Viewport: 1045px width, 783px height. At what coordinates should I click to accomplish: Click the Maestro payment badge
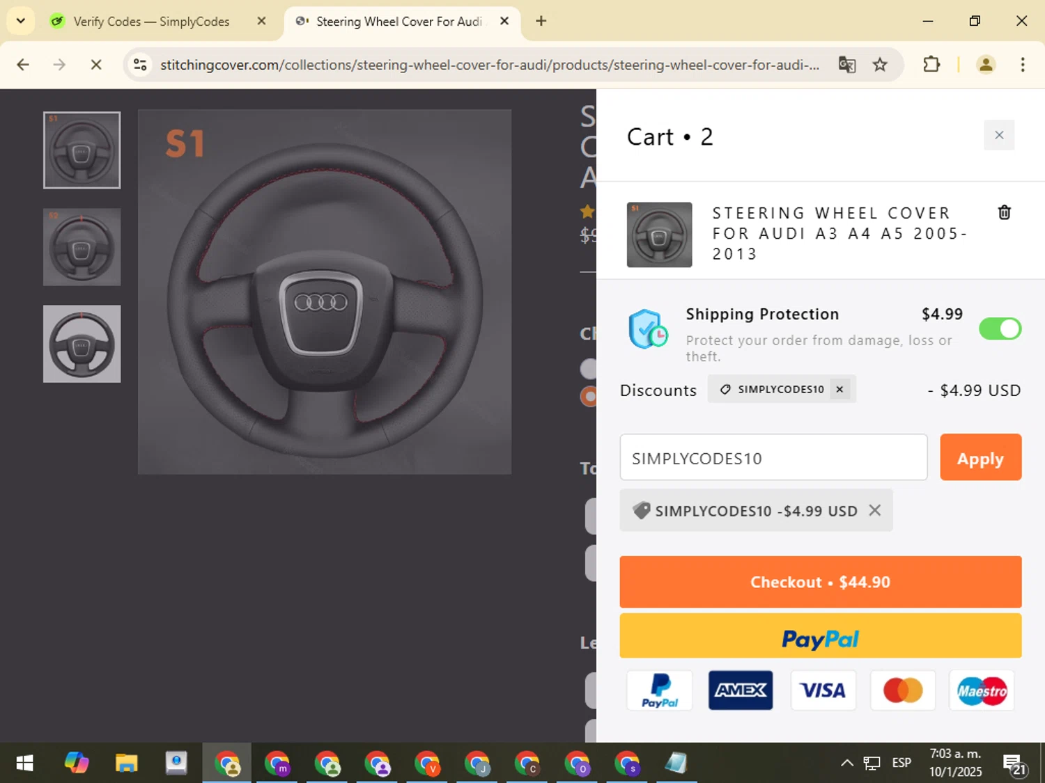point(982,690)
